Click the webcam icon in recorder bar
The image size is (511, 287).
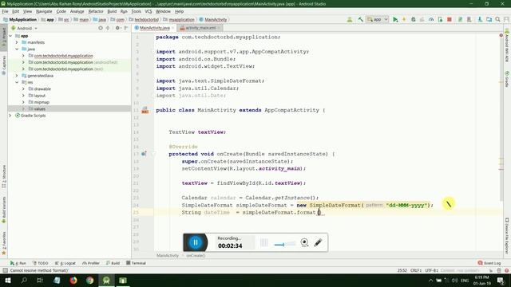pos(304,242)
